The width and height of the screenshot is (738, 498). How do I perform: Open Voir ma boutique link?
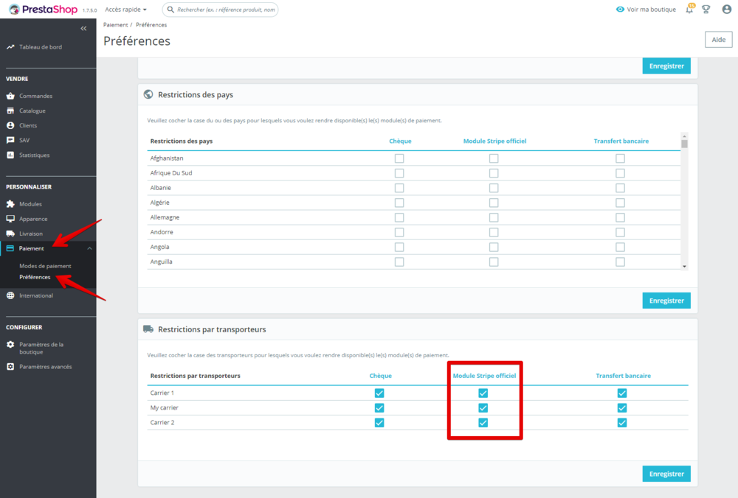click(651, 10)
